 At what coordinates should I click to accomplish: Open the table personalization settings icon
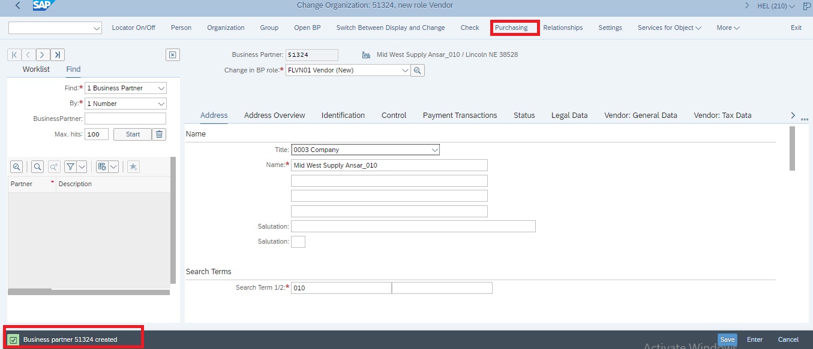[x=103, y=166]
